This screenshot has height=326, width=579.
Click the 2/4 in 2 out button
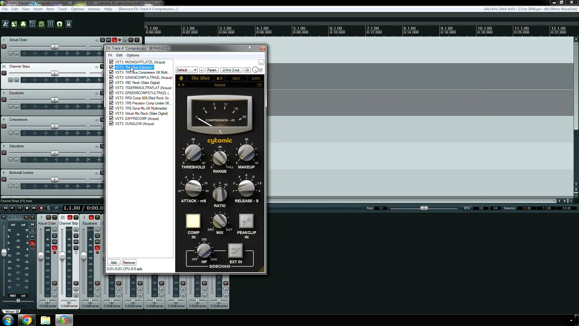(231, 70)
